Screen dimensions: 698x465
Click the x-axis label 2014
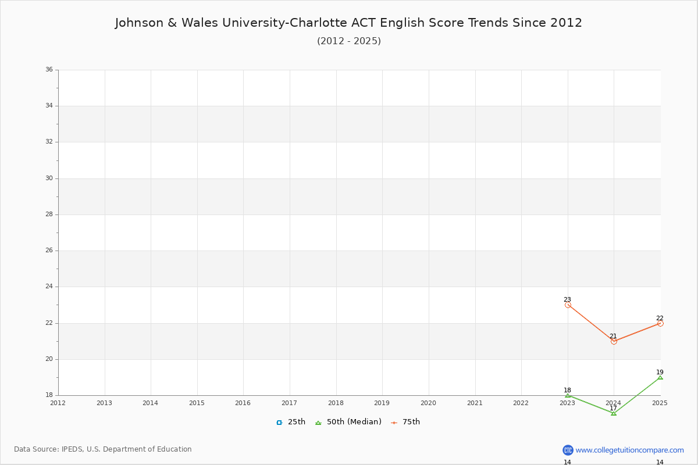click(151, 402)
